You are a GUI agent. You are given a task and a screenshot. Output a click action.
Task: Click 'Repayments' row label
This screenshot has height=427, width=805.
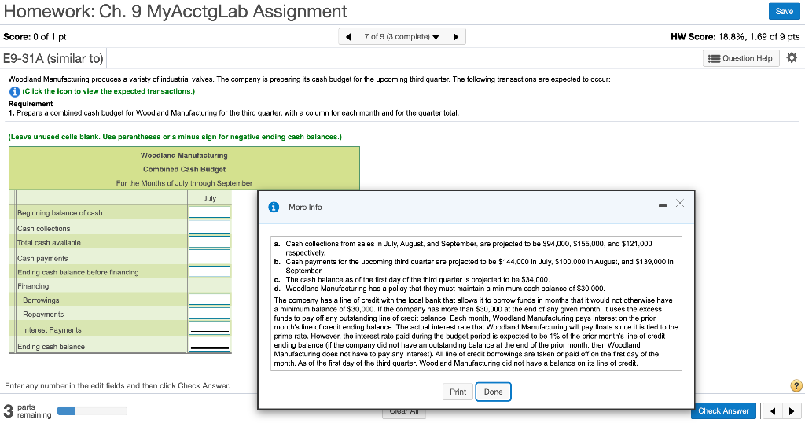pyautogui.click(x=43, y=315)
